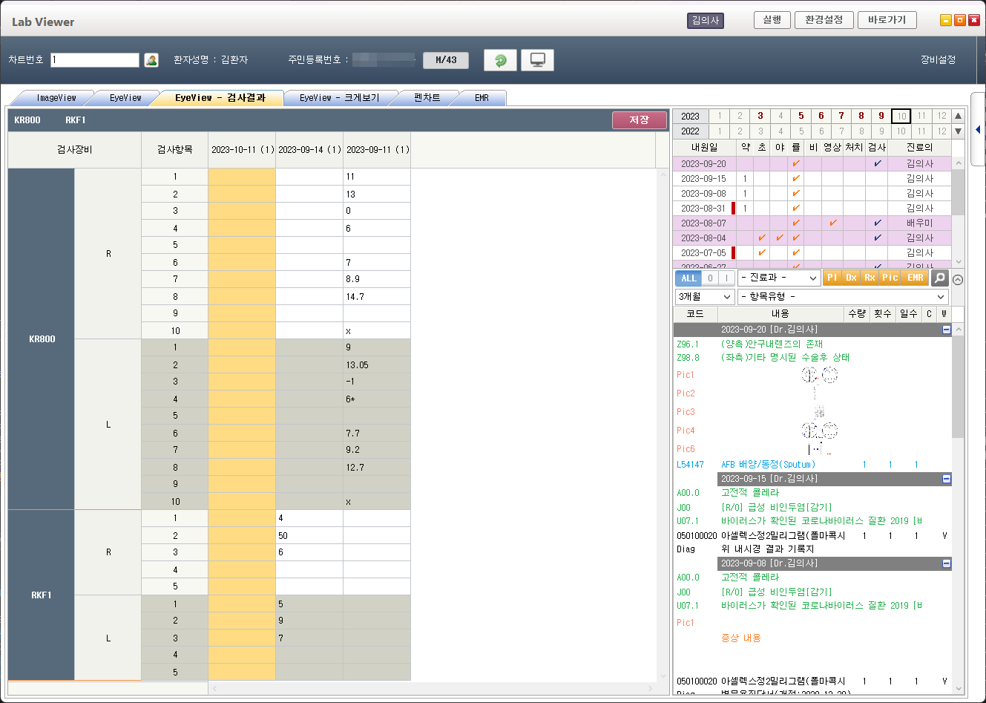Collapse the 2023-09-20 record with minus icon
Viewport: 986px width, 703px height.
tap(946, 329)
